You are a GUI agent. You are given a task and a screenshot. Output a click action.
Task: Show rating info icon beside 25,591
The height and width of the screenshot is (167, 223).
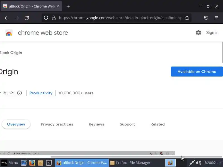pos(20,93)
